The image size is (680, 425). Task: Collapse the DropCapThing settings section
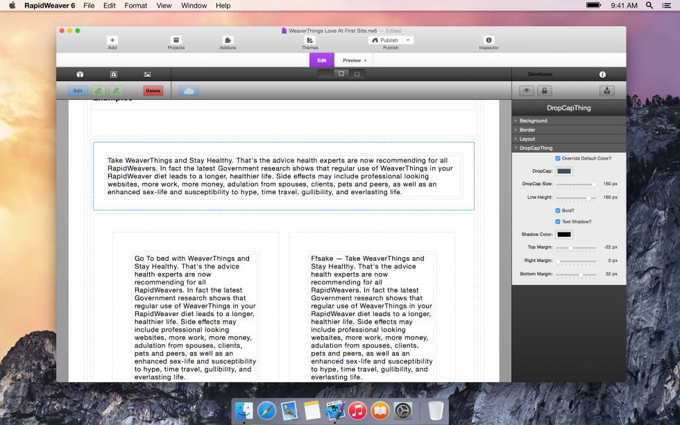point(569,148)
